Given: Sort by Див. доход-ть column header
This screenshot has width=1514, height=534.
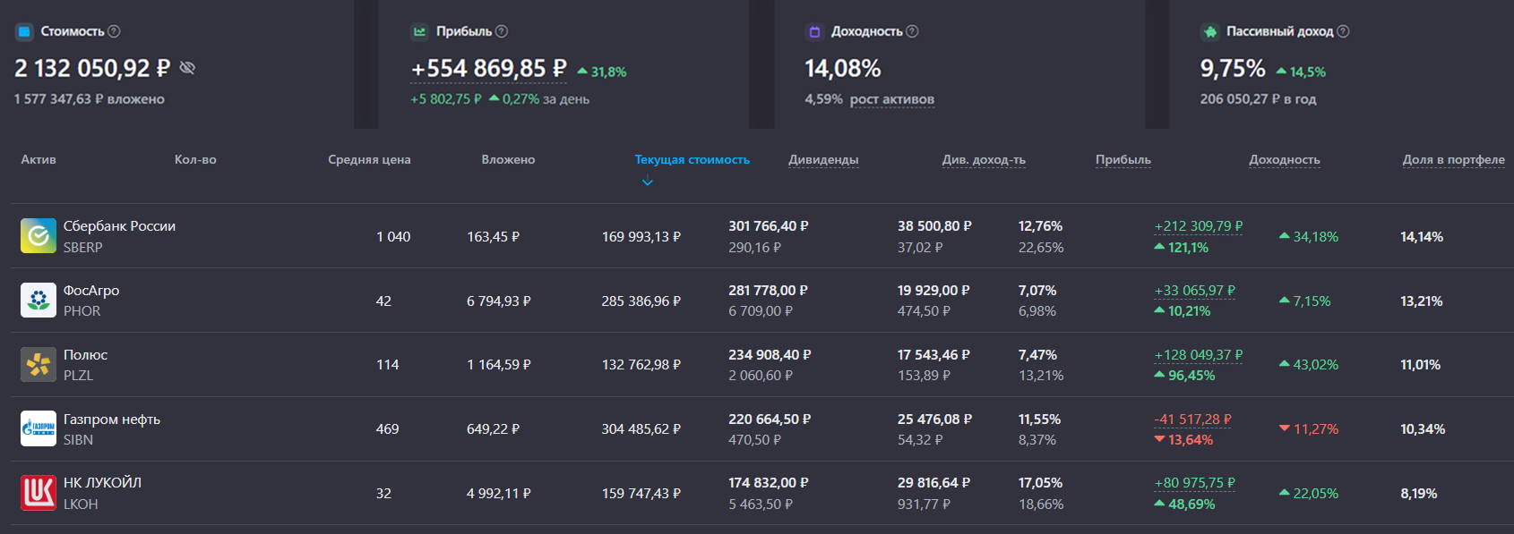Looking at the screenshot, I should point(984,159).
